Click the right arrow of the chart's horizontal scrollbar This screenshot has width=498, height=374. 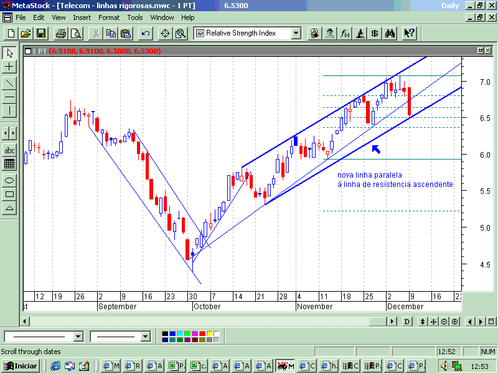pyautogui.click(x=392, y=321)
